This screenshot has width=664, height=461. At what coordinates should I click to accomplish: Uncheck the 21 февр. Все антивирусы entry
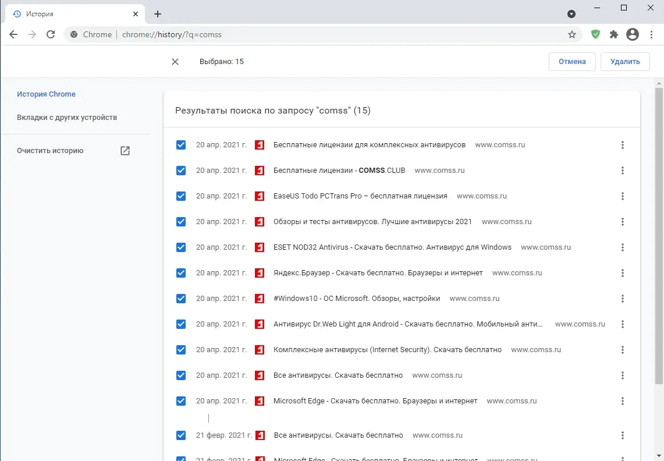(x=181, y=435)
